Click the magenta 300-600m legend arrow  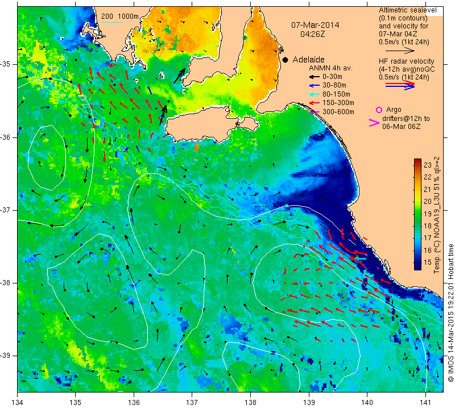click(x=314, y=112)
